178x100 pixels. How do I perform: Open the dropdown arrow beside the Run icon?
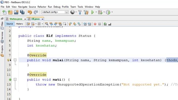click(x=96, y=12)
